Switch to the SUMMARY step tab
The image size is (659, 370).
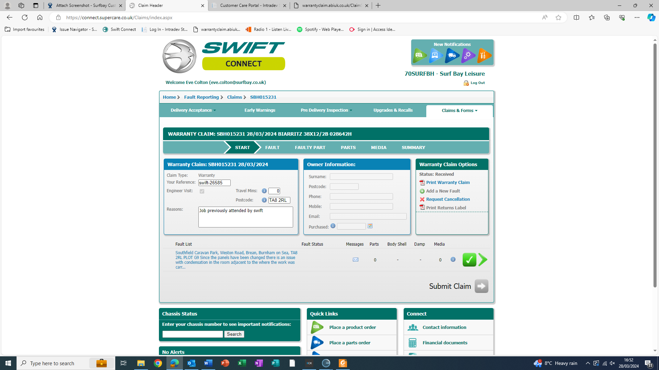click(x=413, y=148)
